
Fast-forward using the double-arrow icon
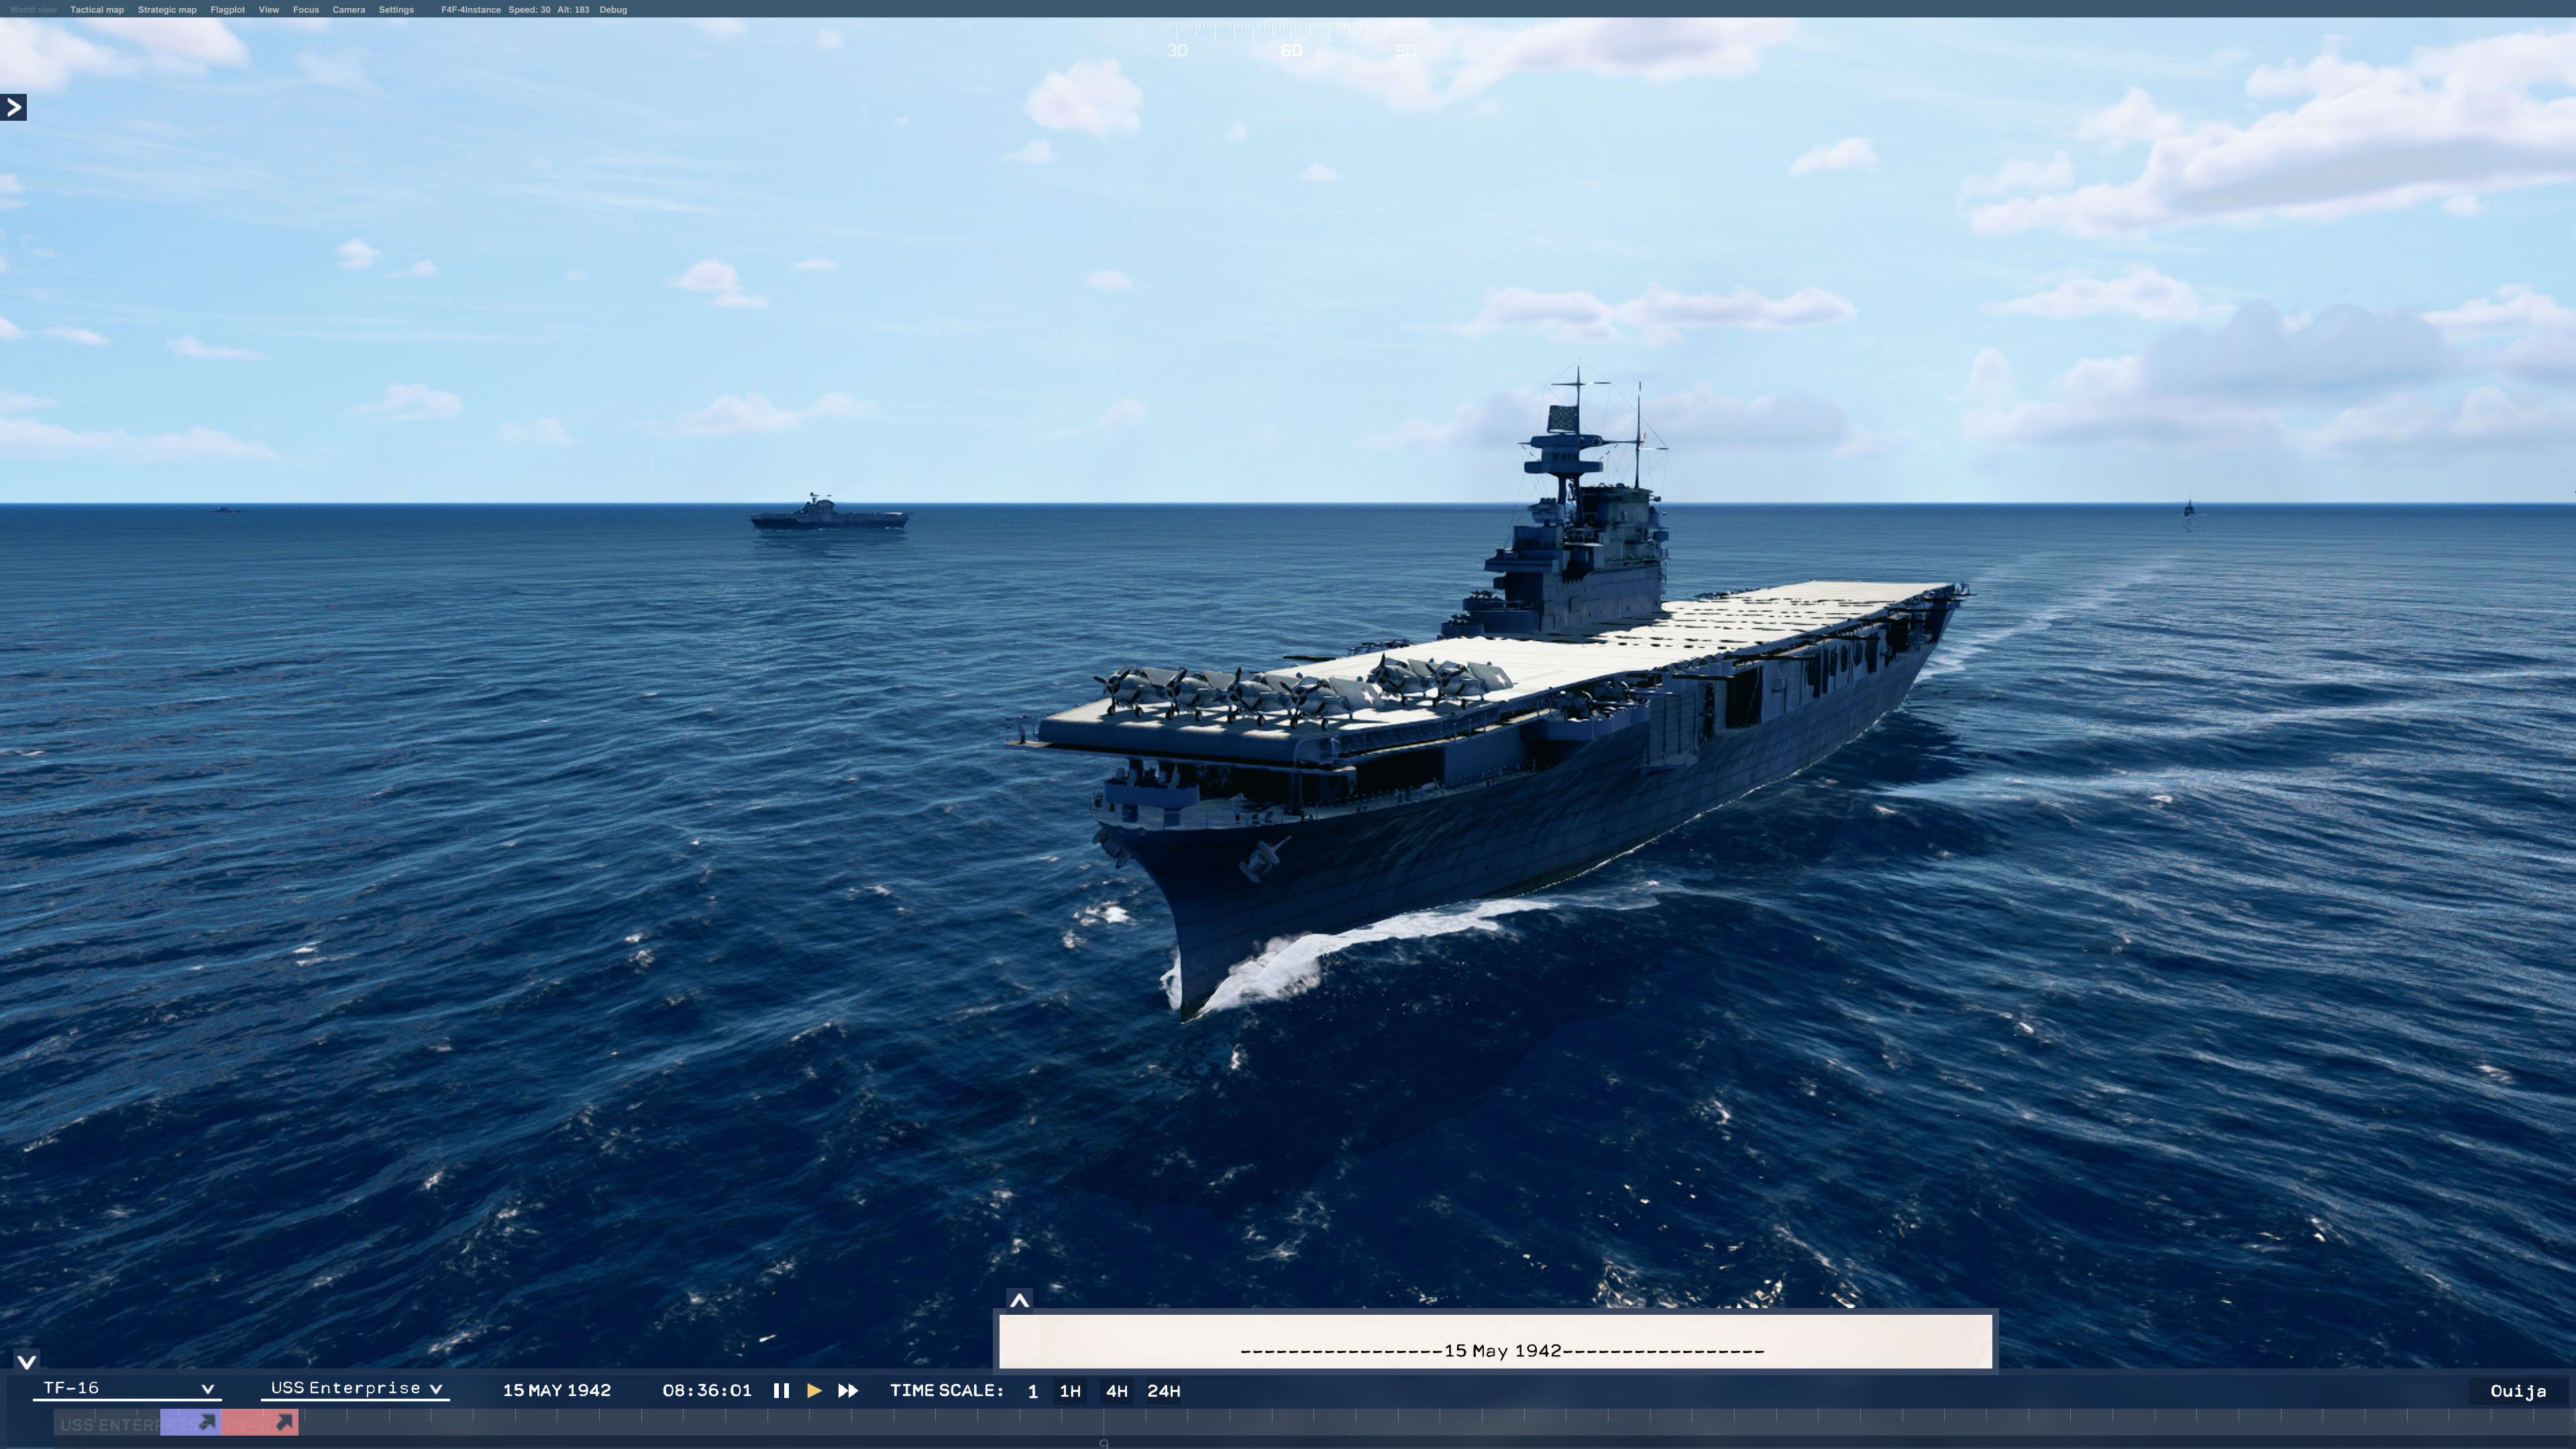pos(847,1390)
